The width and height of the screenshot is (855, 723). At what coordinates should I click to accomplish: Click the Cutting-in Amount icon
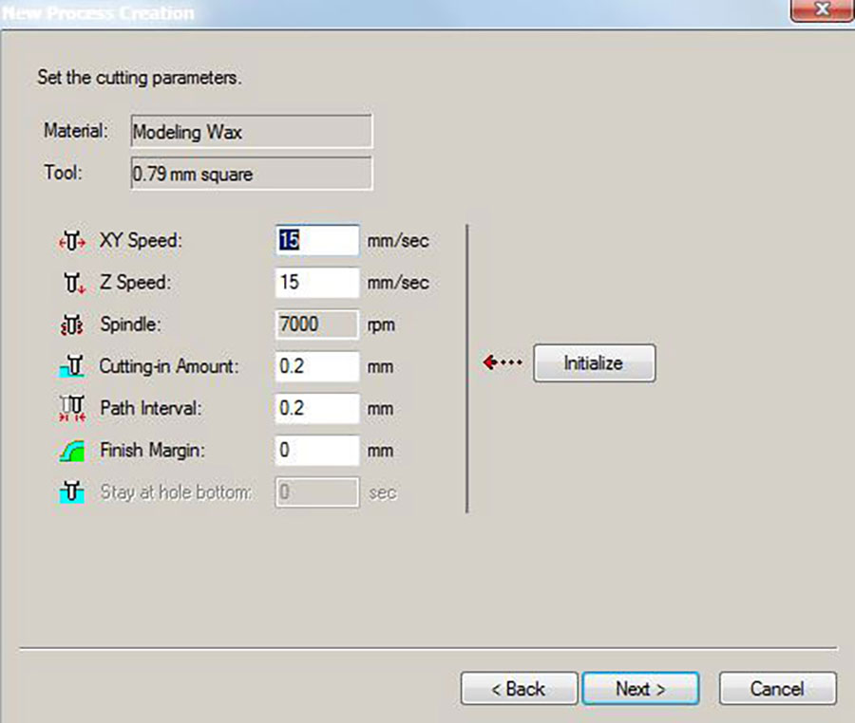[72, 366]
